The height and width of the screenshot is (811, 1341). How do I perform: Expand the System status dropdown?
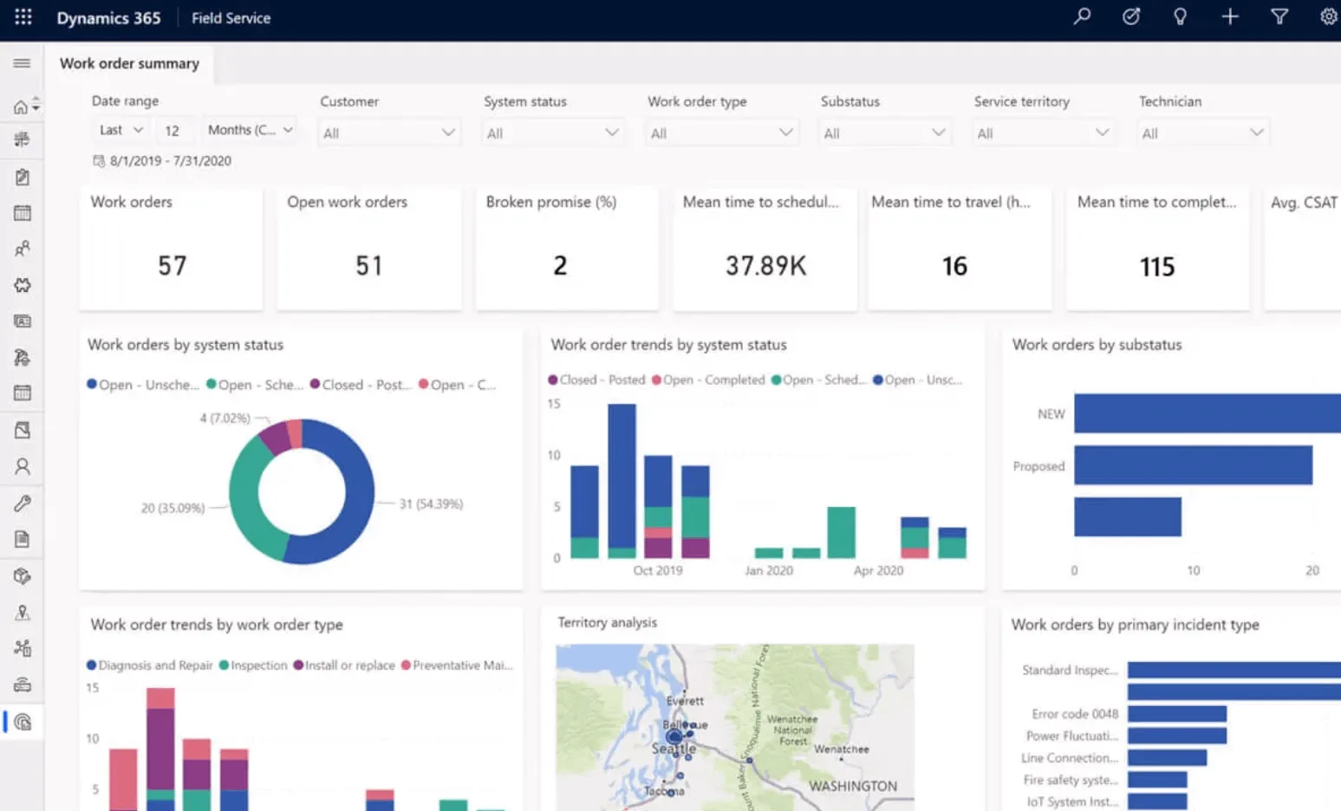(x=552, y=133)
